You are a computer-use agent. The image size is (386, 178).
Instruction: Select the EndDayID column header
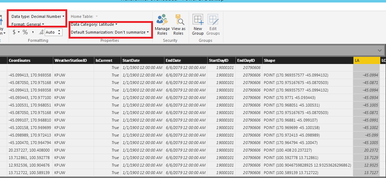pyautogui.click(x=249, y=60)
